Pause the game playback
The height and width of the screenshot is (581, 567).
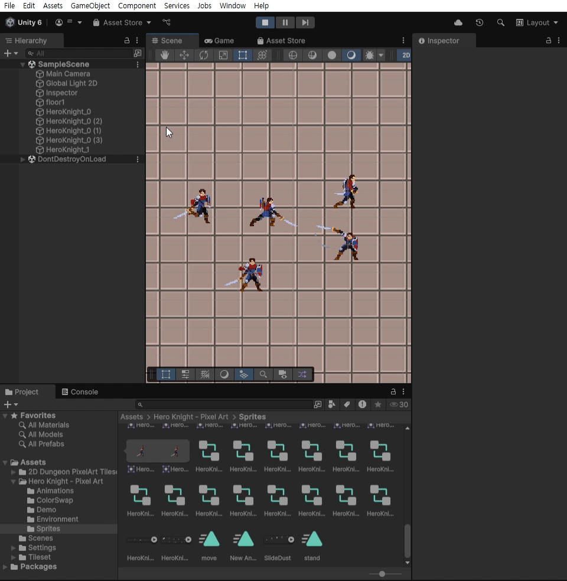click(285, 22)
